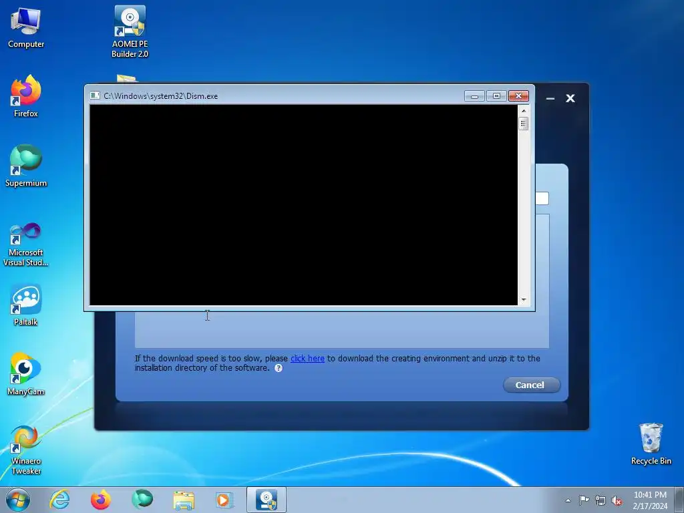This screenshot has height=513, width=684.
Task: Open the network tray icon
Action: click(601, 500)
